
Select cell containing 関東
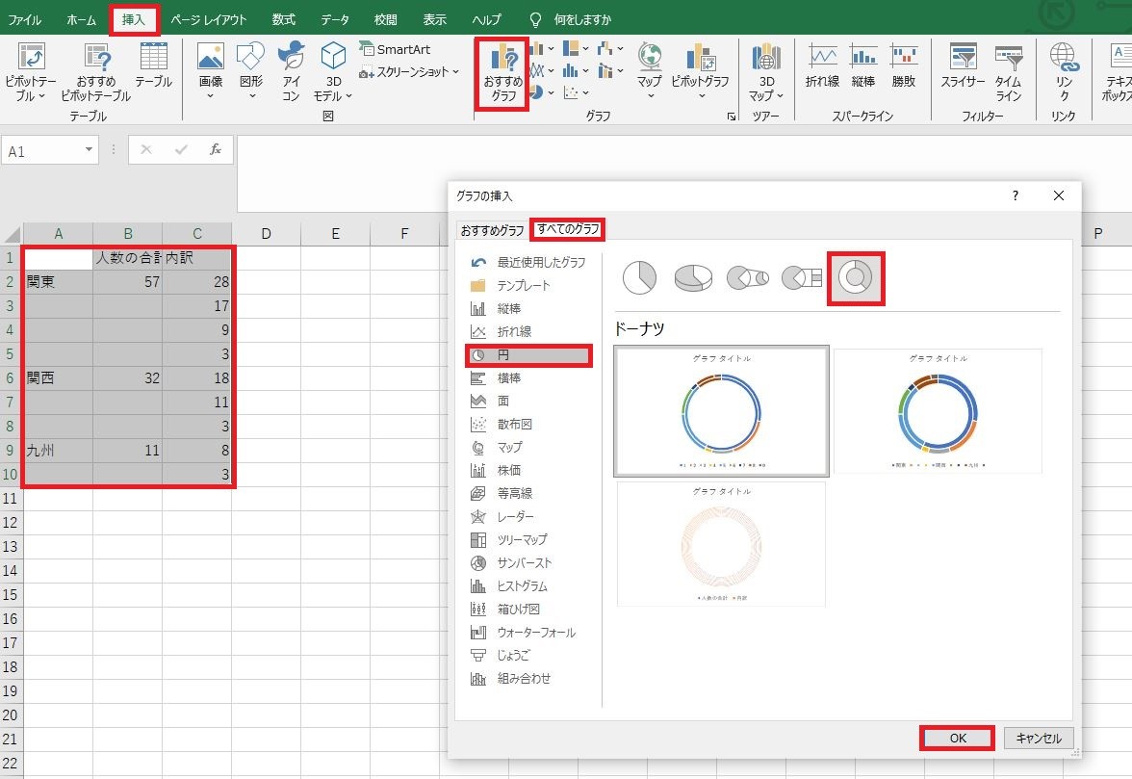coord(58,281)
